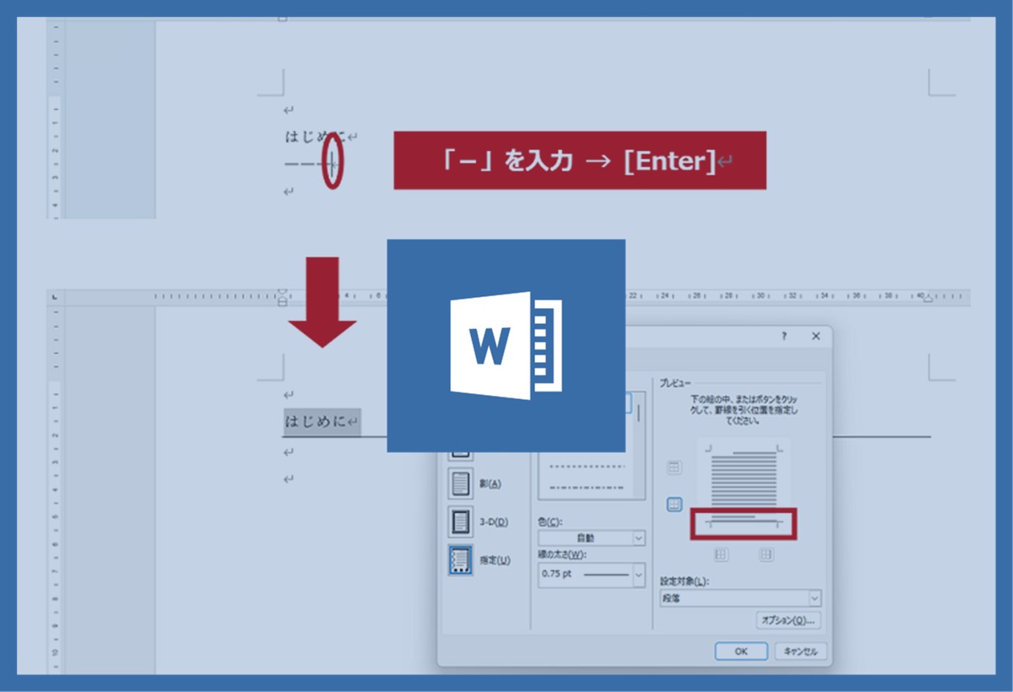Toggle the highlighted bottom border button
This screenshot has height=692, width=1013.
pos(674,505)
